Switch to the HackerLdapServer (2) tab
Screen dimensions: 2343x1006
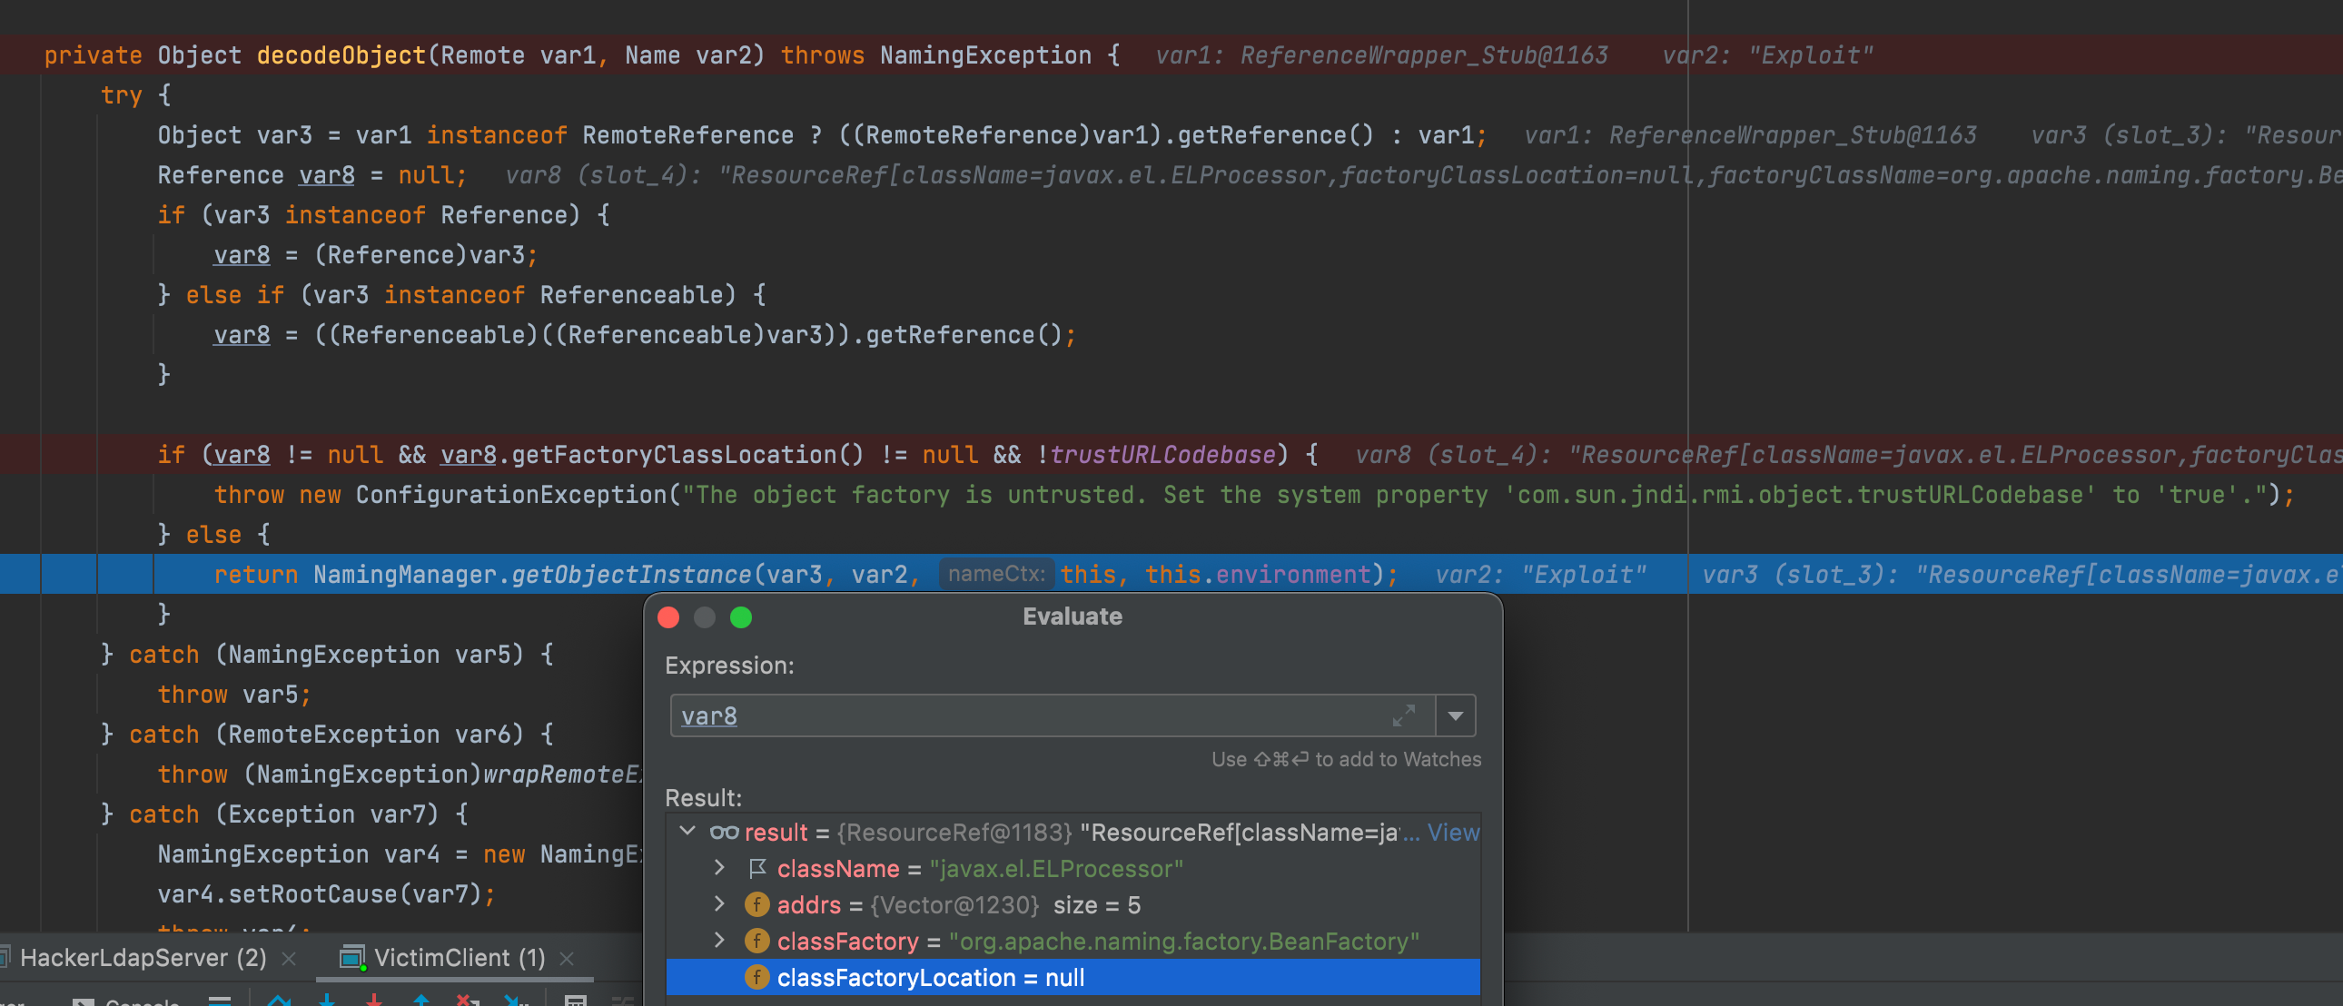click(x=142, y=958)
